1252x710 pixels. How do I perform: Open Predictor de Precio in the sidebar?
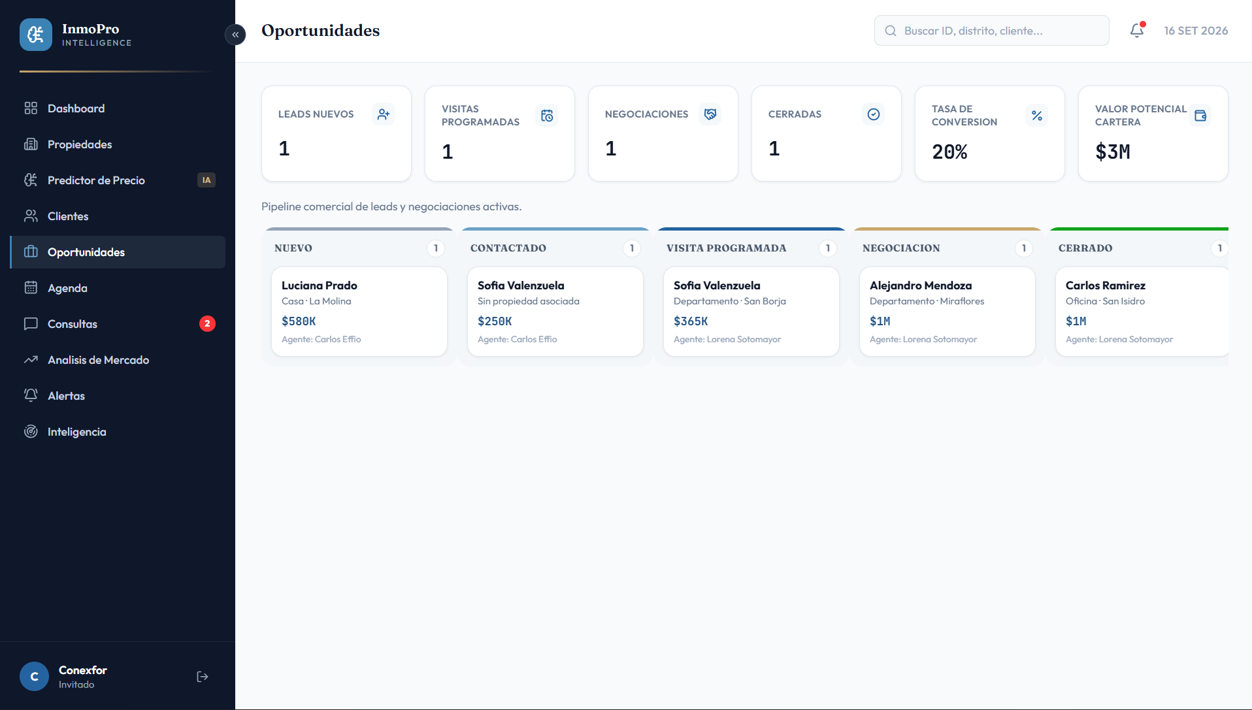pyautogui.click(x=118, y=180)
